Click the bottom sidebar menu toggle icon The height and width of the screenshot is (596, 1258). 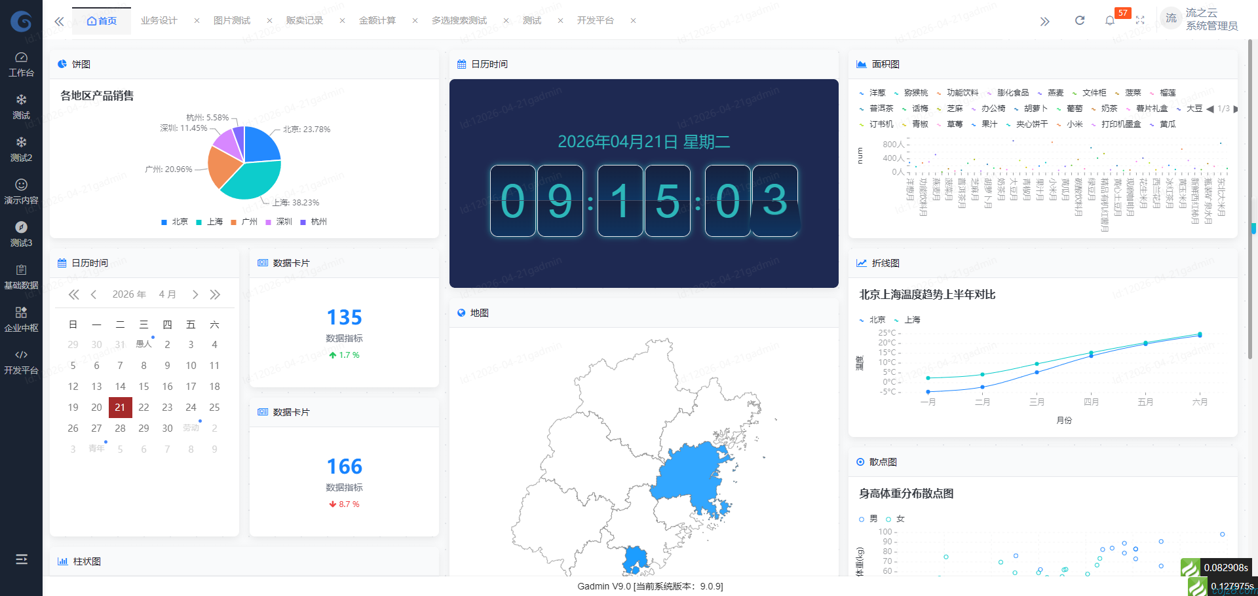coord(21,559)
